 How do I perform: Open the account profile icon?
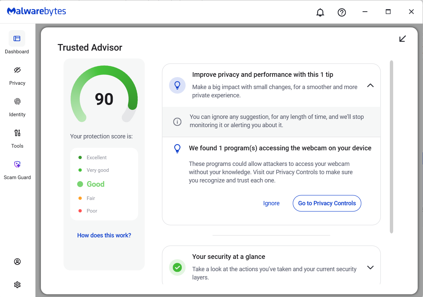coord(17,262)
